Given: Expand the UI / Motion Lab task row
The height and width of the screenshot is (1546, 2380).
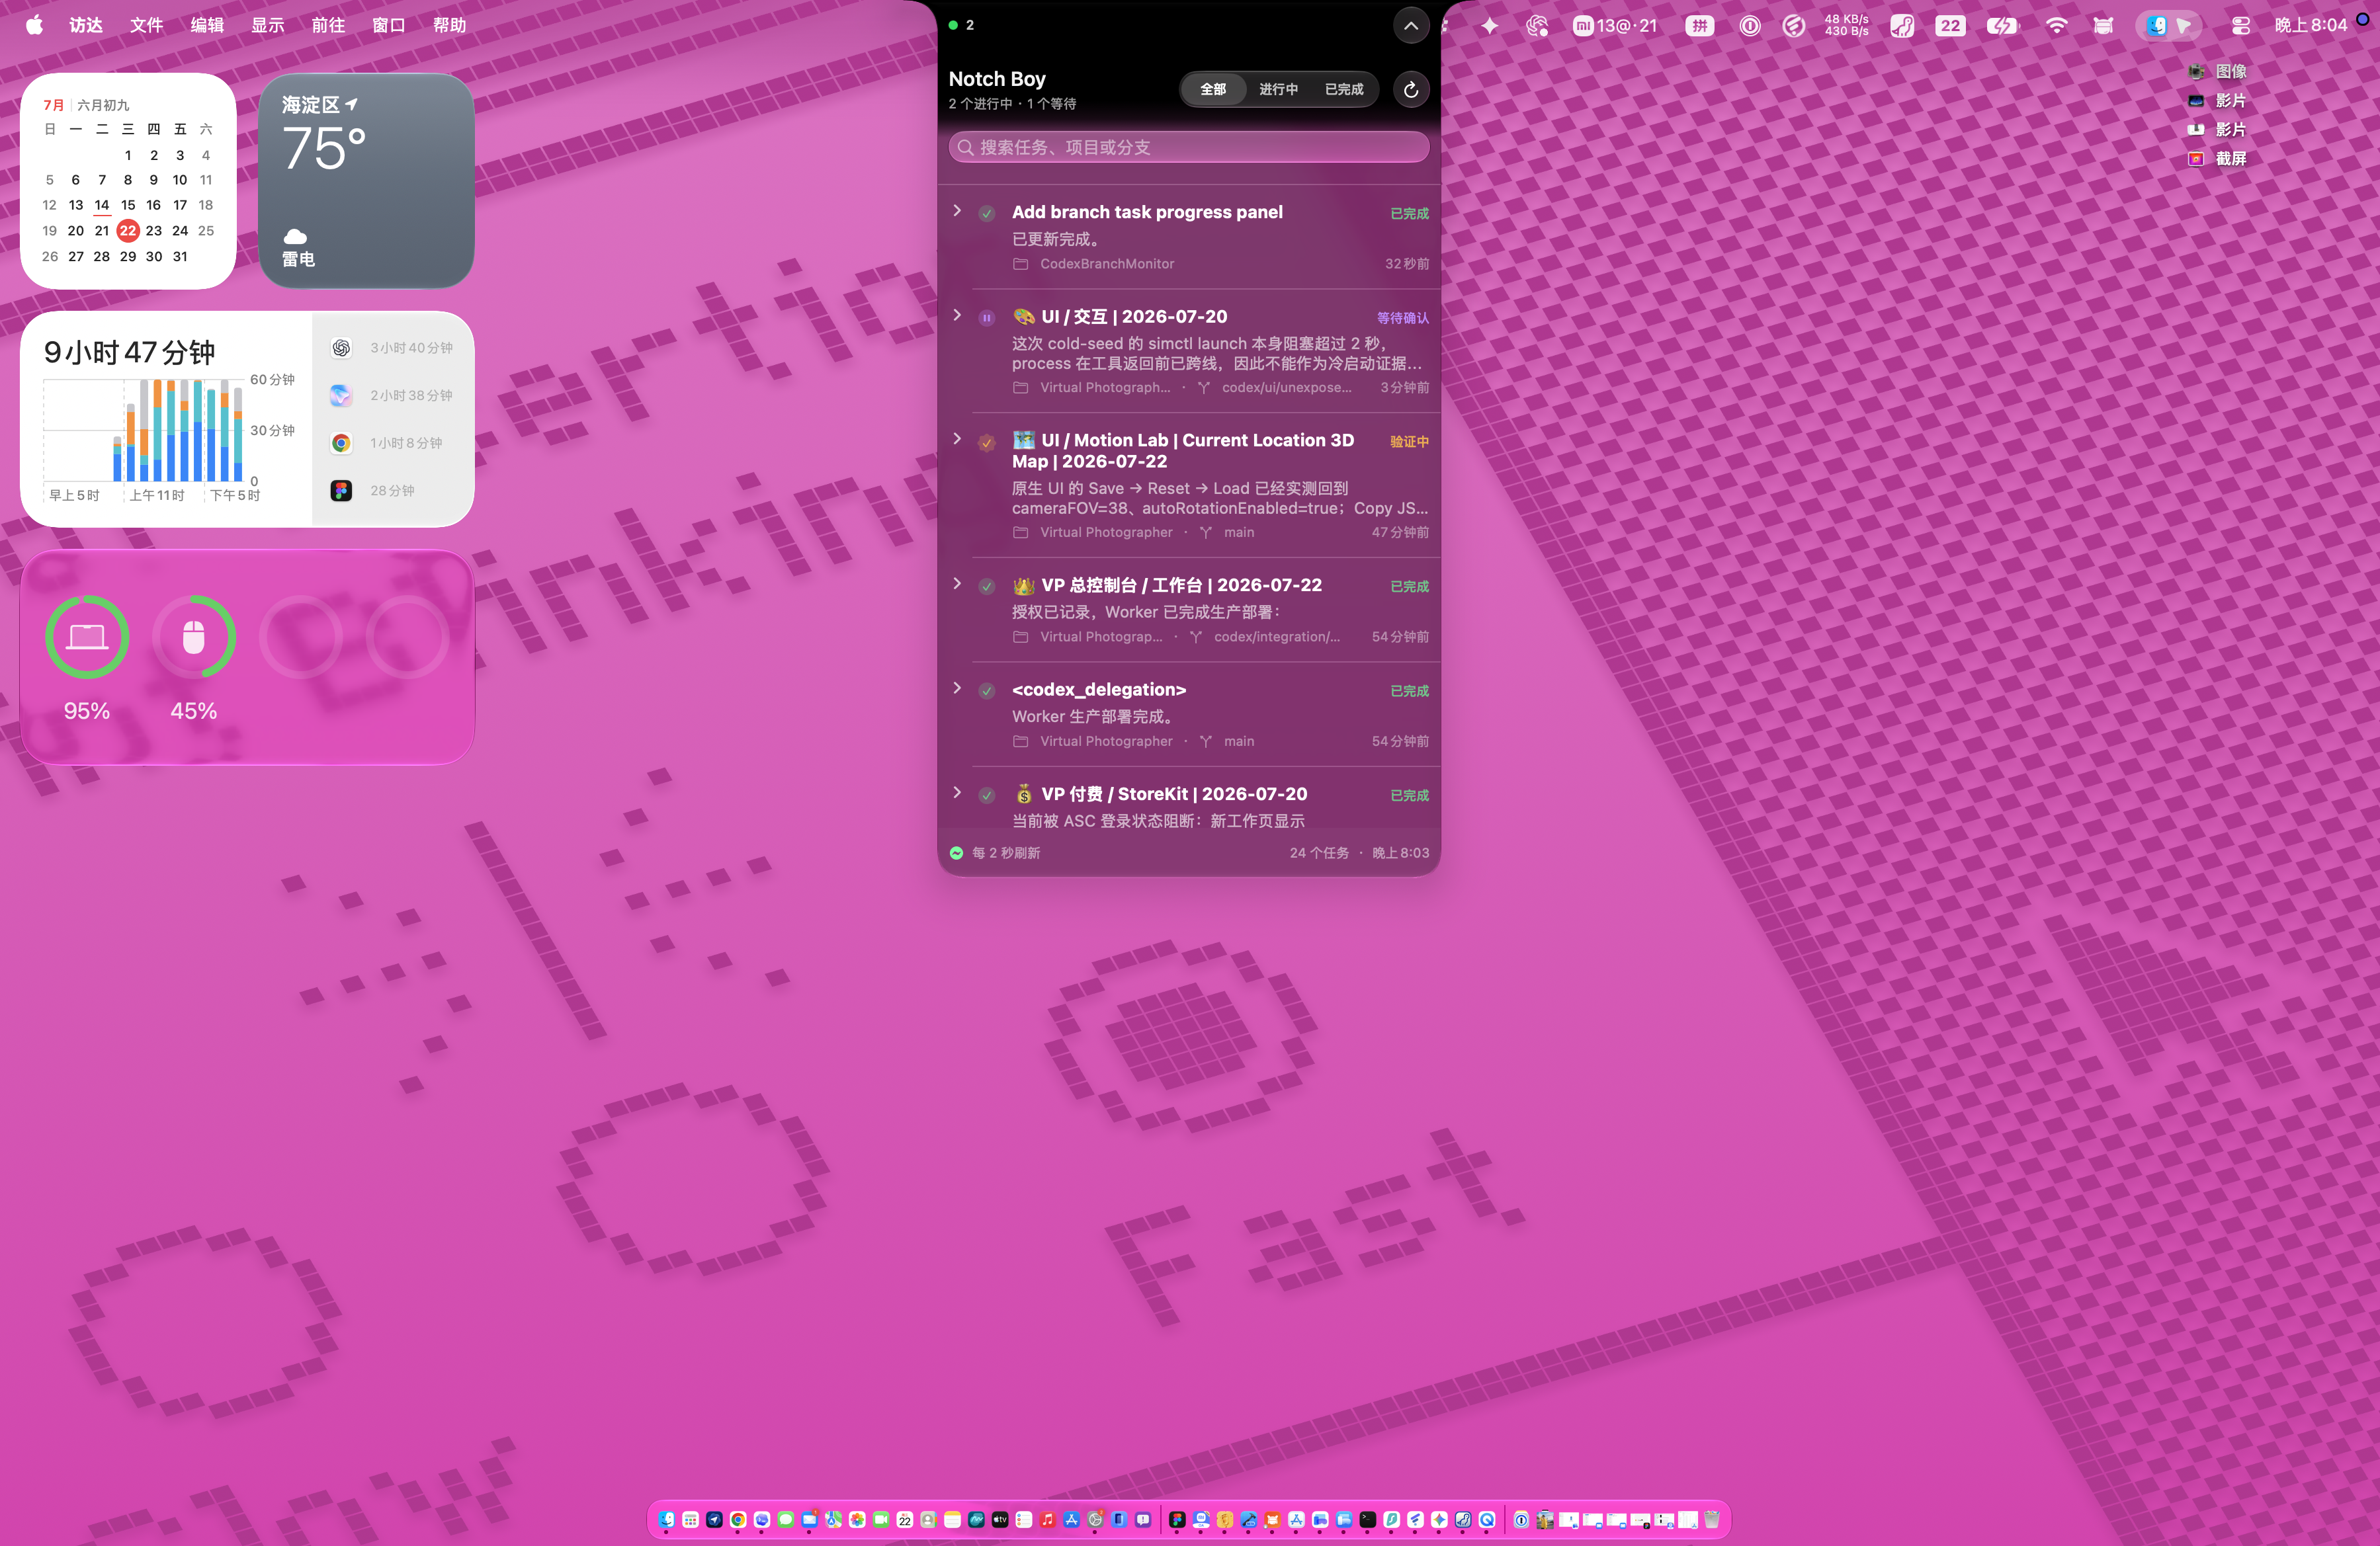Looking at the screenshot, I should pyautogui.click(x=957, y=438).
